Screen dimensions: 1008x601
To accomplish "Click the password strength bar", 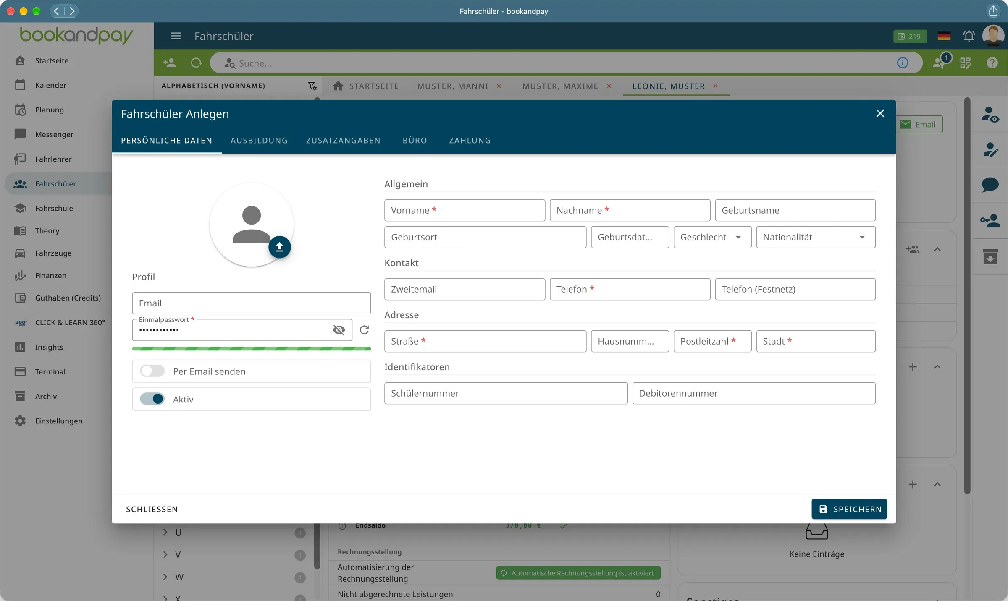I will [x=251, y=348].
